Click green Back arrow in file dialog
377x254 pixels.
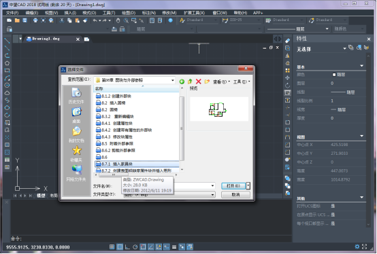click(182, 81)
